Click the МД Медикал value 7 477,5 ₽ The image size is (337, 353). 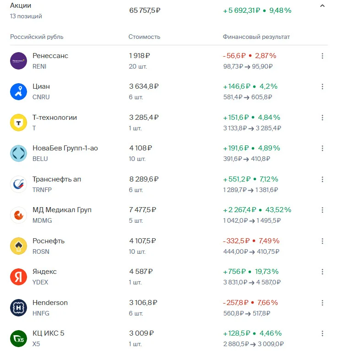(x=142, y=210)
